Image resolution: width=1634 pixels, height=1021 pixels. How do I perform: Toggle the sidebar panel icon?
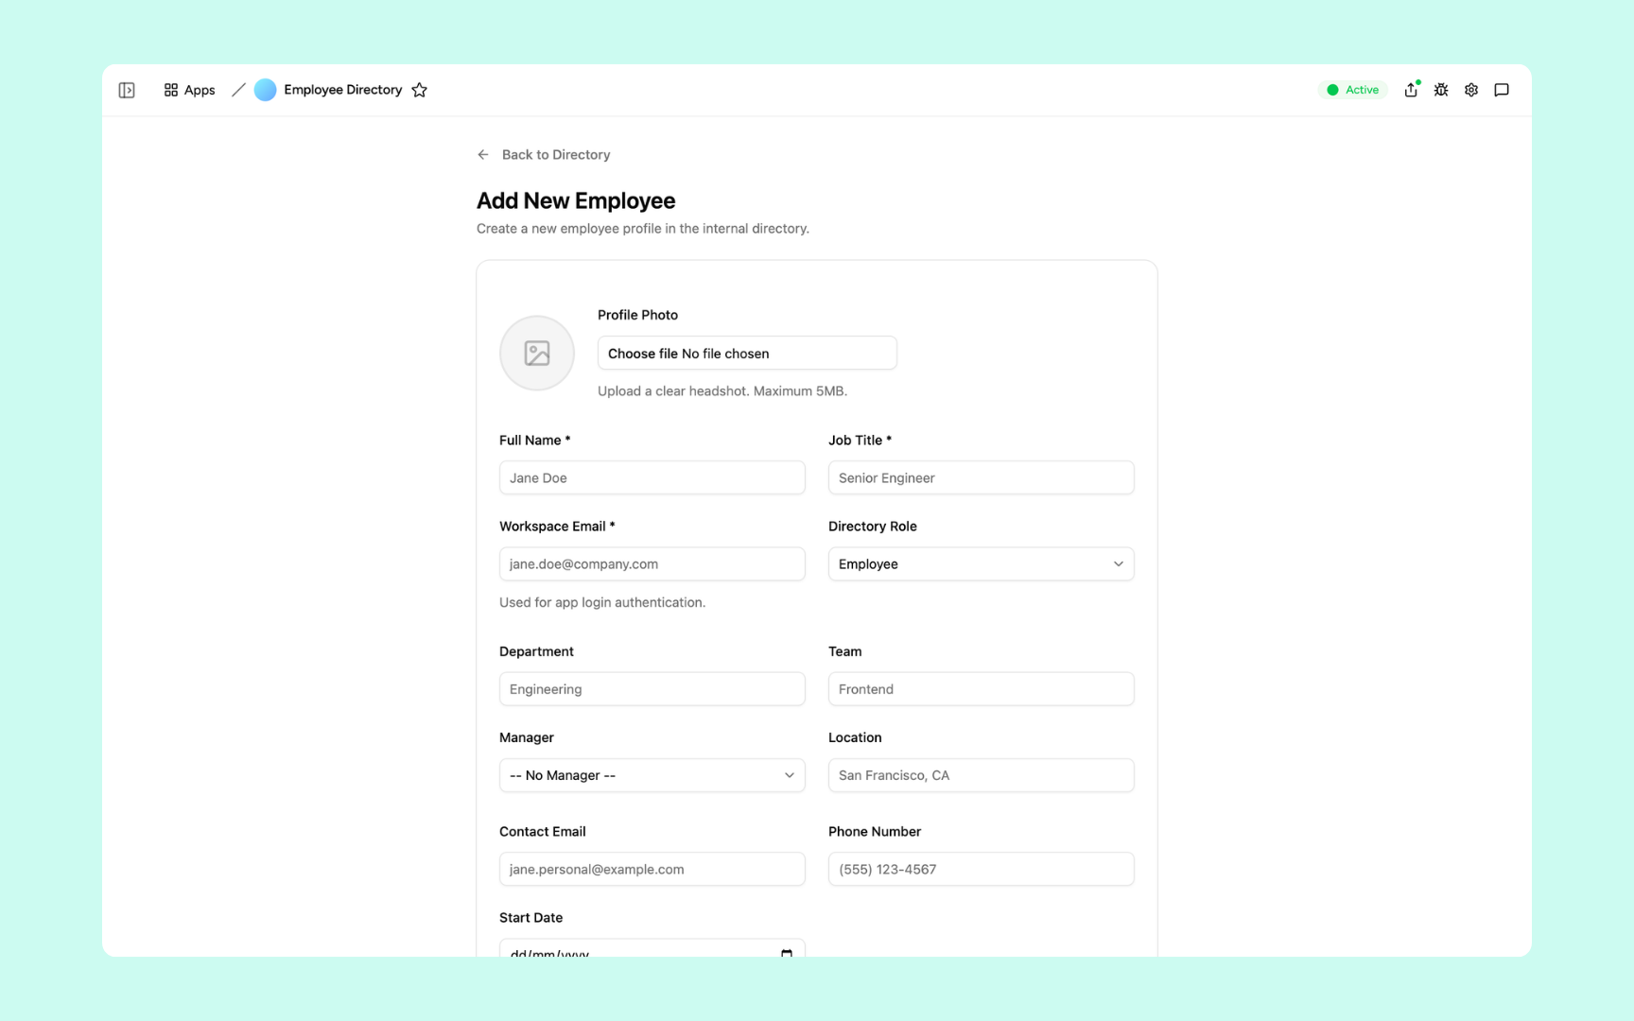tap(127, 90)
